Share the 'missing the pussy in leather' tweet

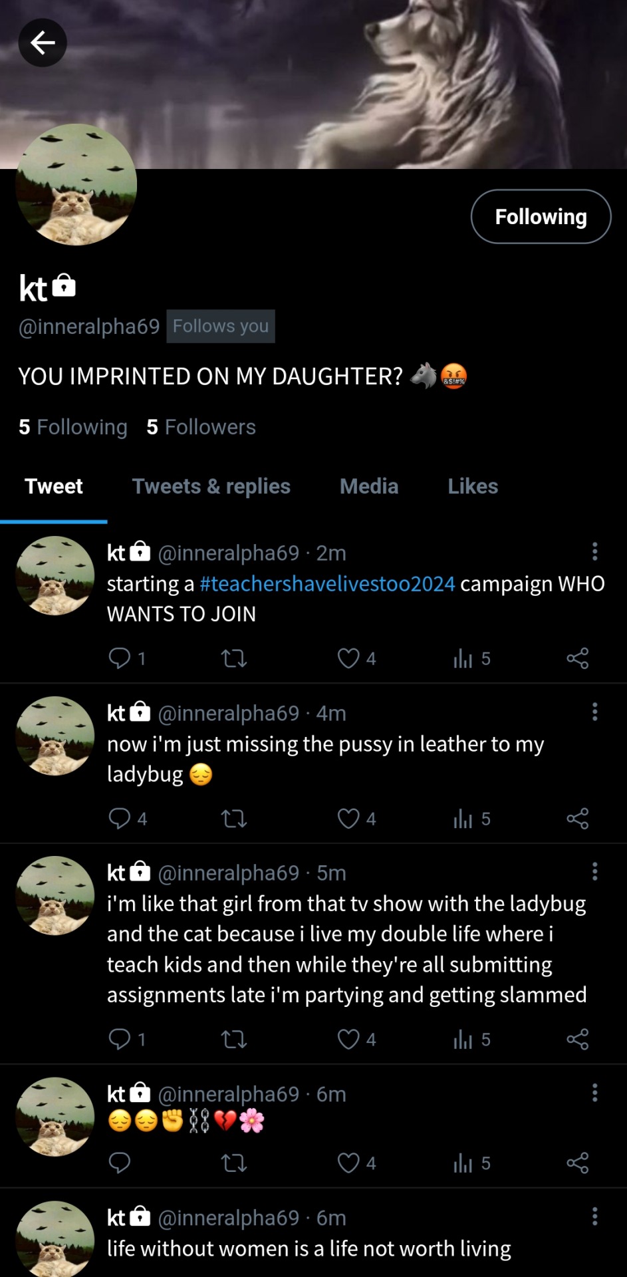577,819
